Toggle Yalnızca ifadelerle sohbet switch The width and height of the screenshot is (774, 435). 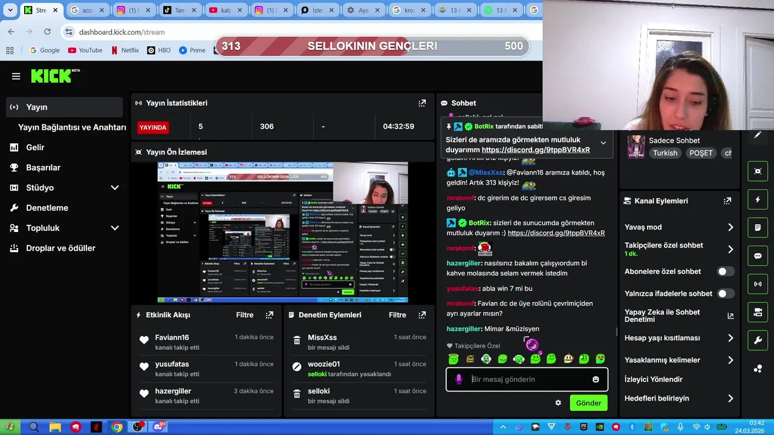coord(726,294)
